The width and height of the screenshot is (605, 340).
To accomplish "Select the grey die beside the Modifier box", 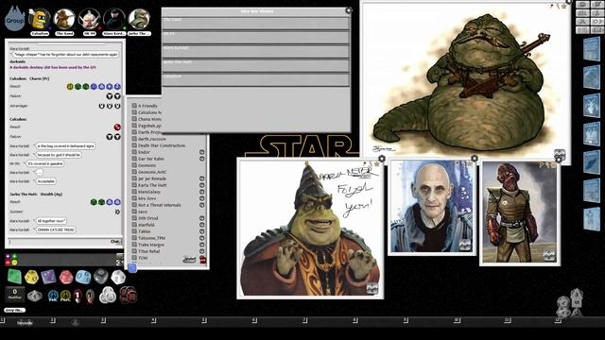I will tap(35, 296).
